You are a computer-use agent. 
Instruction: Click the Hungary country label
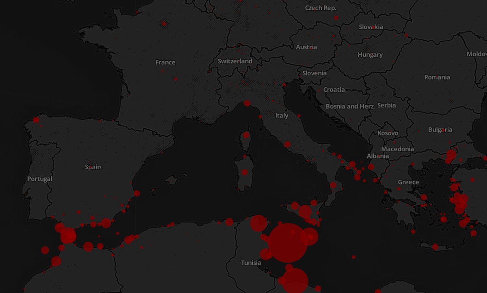[x=370, y=55]
